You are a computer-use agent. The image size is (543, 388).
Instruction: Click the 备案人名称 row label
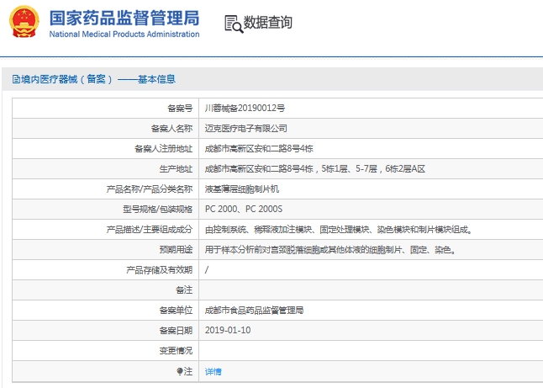point(171,128)
